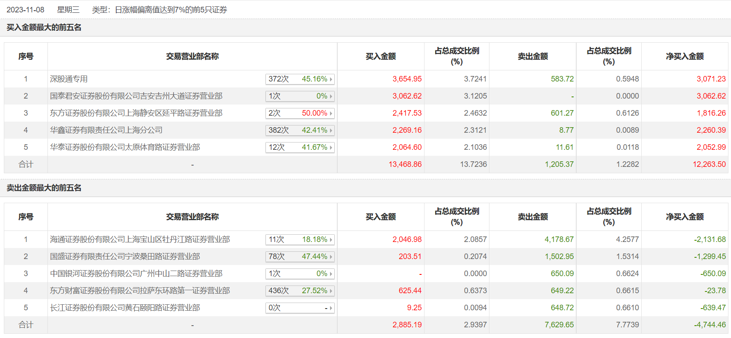
Task: Click 净买入金额 header in sell table
Action: 685,217
